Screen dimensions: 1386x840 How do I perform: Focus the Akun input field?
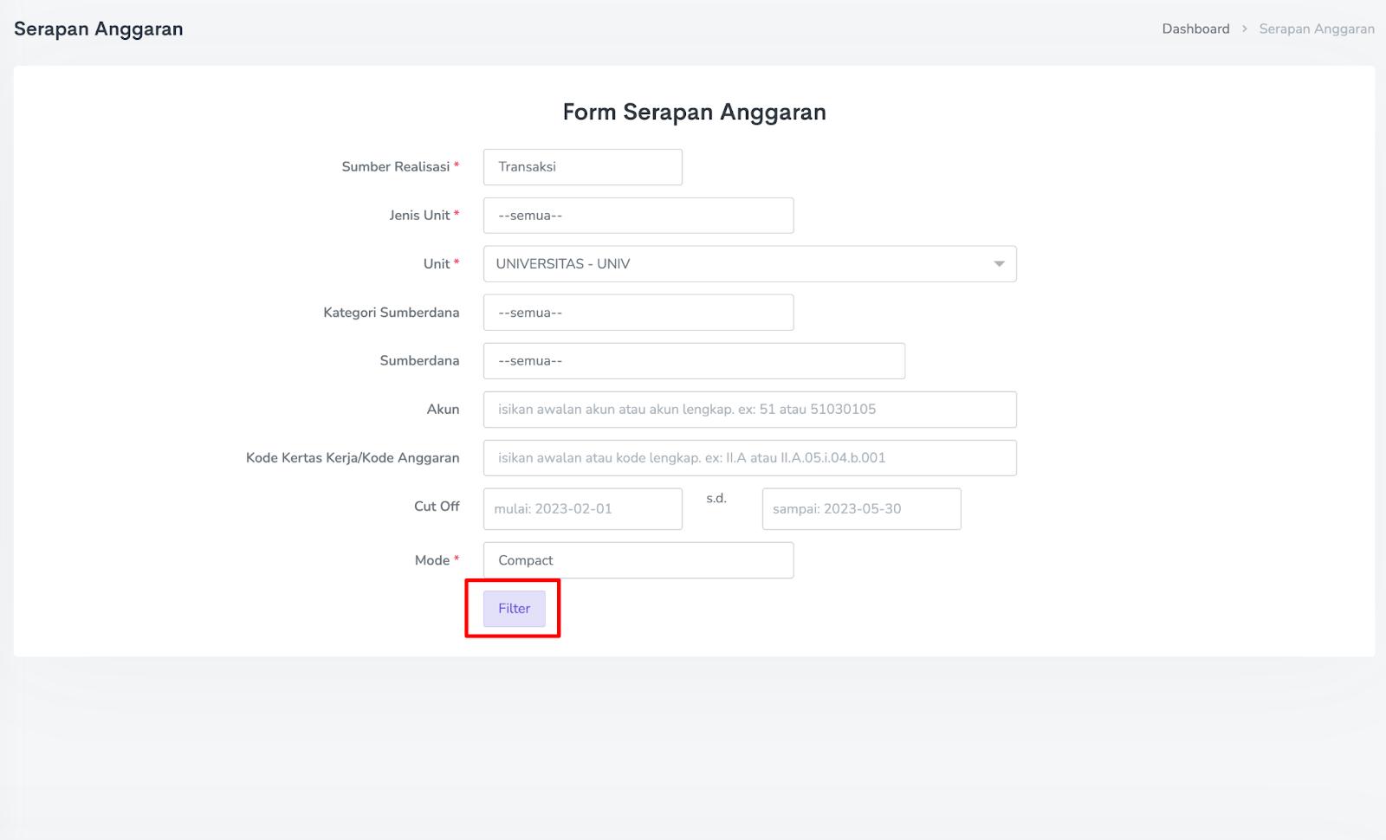tap(749, 410)
